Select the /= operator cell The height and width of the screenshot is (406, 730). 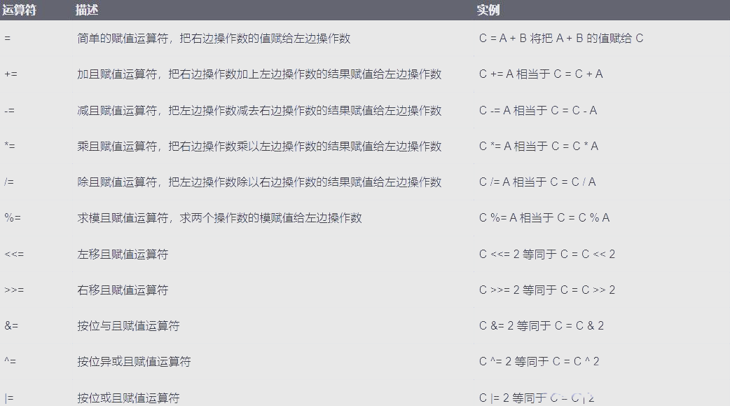[9, 182]
